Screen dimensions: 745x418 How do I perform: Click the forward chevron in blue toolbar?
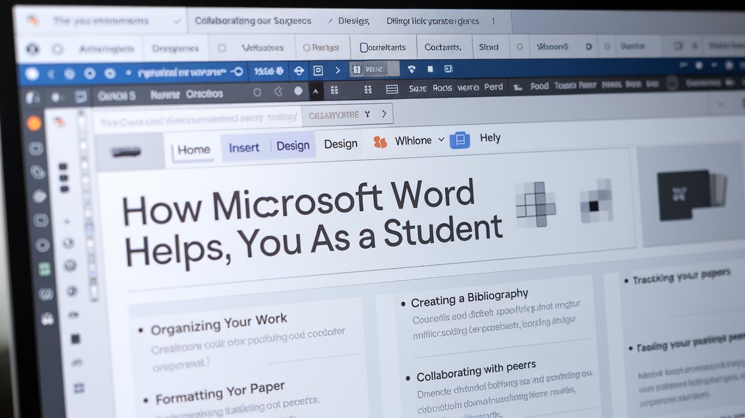coord(337,70)
